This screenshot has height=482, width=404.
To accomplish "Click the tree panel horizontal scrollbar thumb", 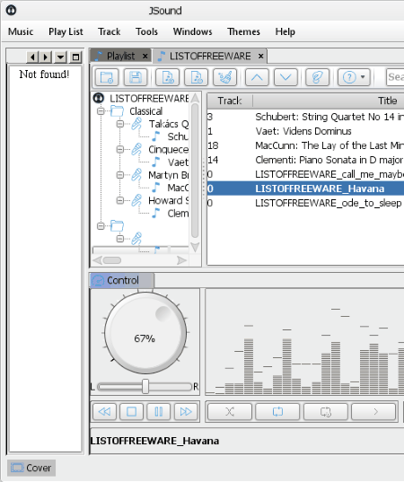I will click(112, 260).
